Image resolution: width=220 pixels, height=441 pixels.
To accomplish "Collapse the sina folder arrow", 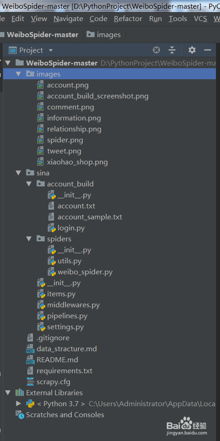I will tap(19, 173).
